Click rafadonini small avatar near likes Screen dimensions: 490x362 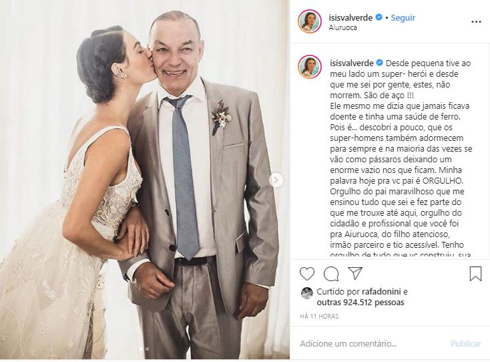click(306, 293)
